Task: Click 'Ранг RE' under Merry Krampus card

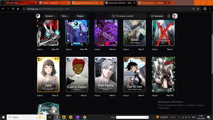Action: tap(170, 95)
